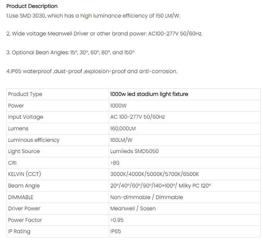Click the KELVIN (CCT) row label

(x=25, y=174)
